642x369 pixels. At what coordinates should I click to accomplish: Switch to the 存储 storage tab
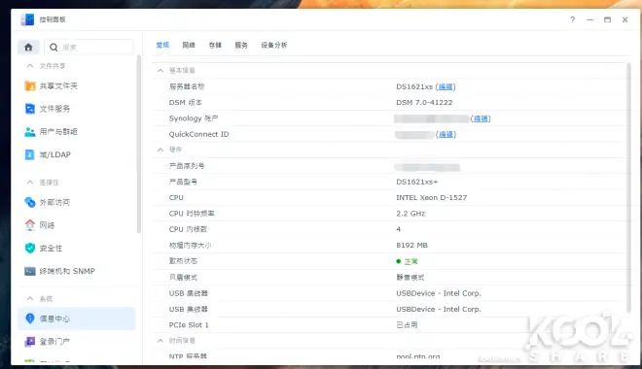click(x=215, y=45)
